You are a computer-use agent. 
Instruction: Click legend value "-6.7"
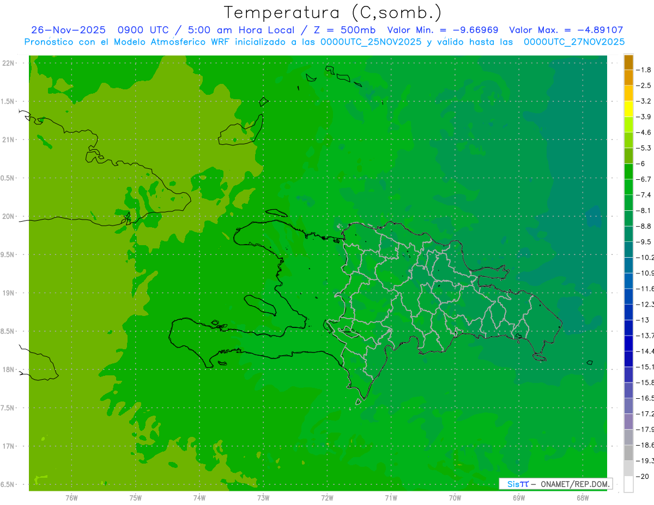pyautogui.click(x=644, y=179)
